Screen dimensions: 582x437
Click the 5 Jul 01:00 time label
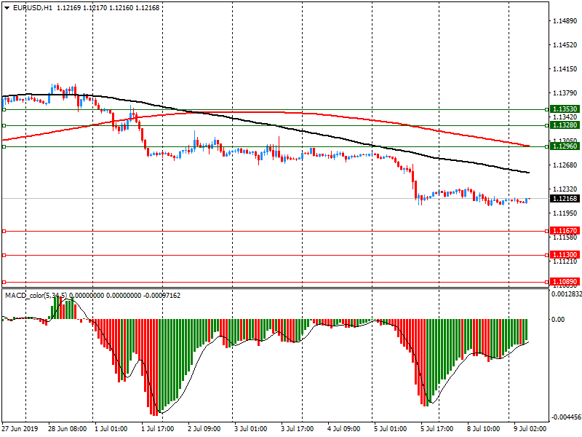coord(391,429)
